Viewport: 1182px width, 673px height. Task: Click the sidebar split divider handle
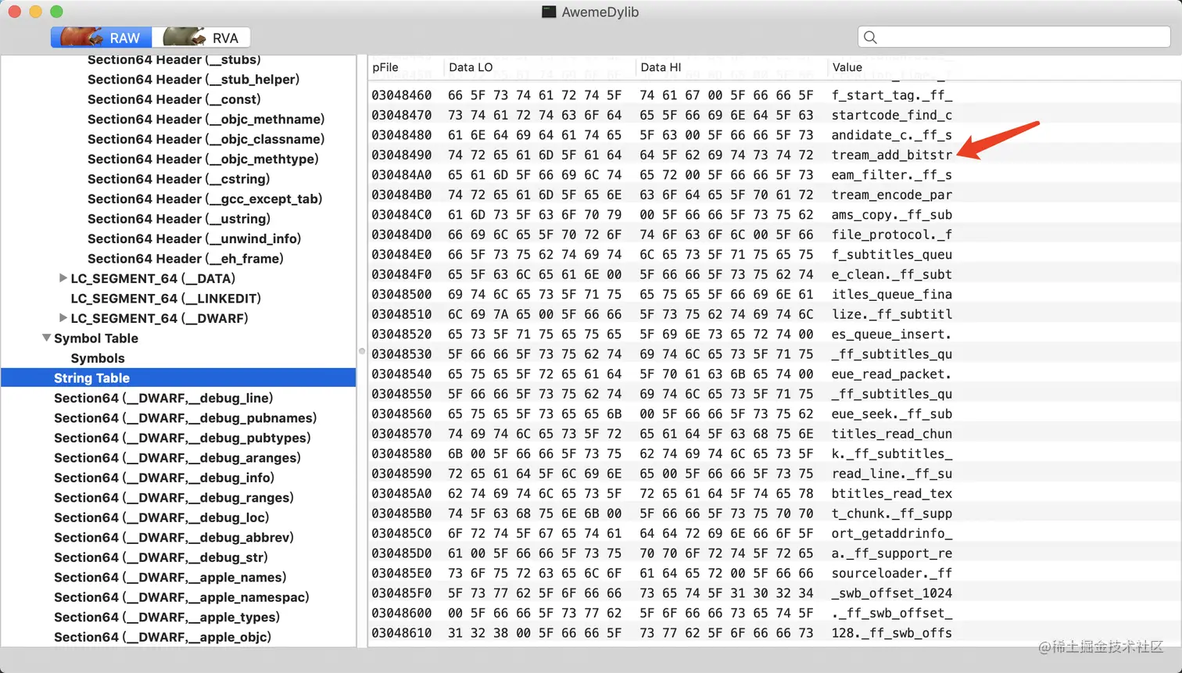[x=362, y=351]
